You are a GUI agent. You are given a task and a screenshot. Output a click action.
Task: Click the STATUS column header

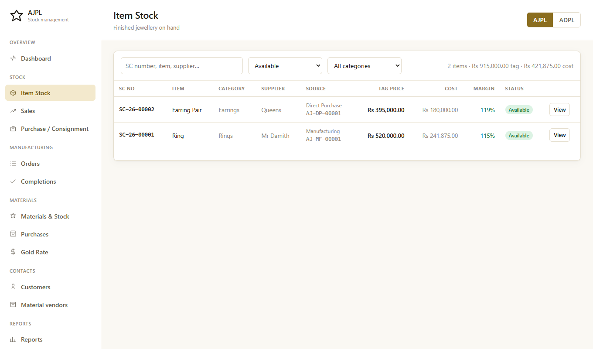click(514, 89)
